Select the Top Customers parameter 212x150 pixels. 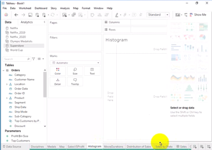(x=20, y=141)
